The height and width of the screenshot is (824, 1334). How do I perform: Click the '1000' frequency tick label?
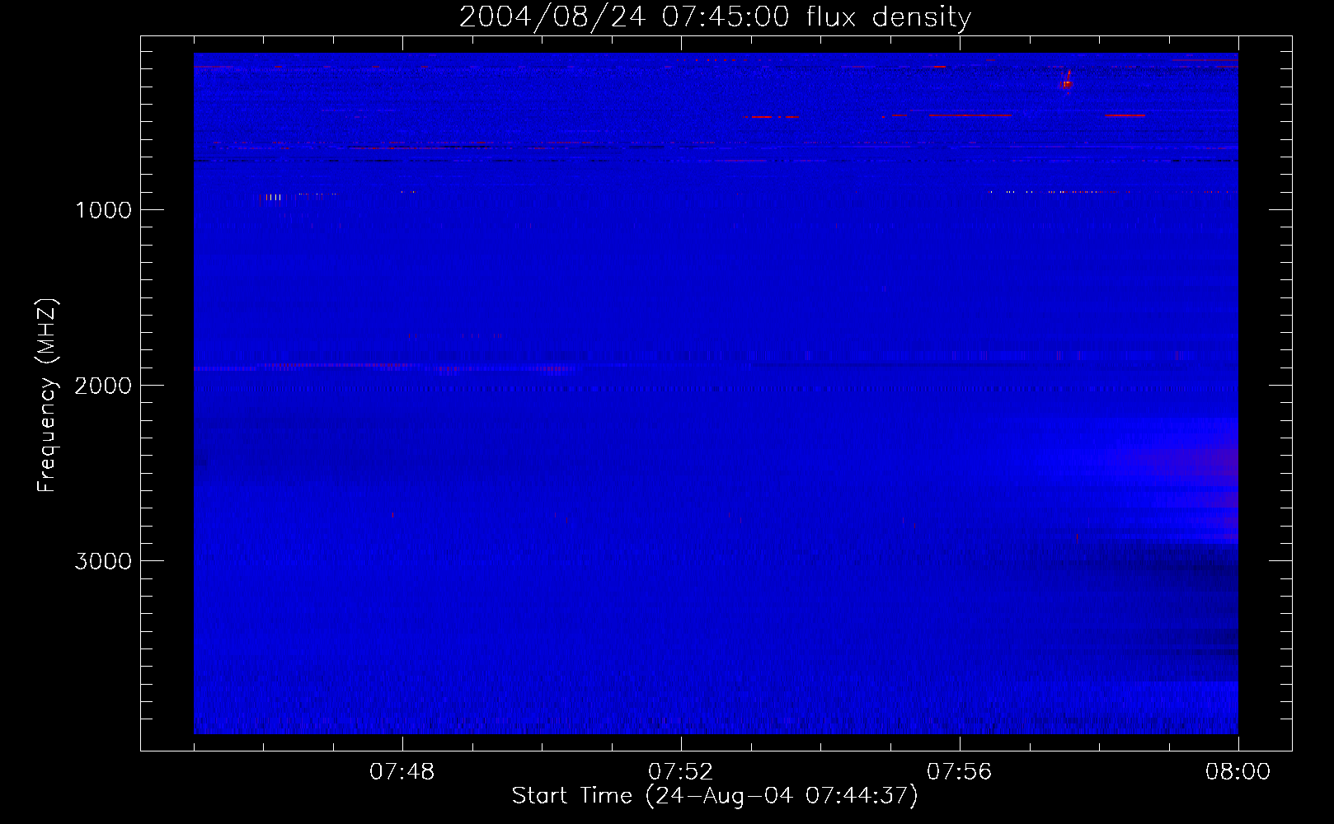[103, 210]
